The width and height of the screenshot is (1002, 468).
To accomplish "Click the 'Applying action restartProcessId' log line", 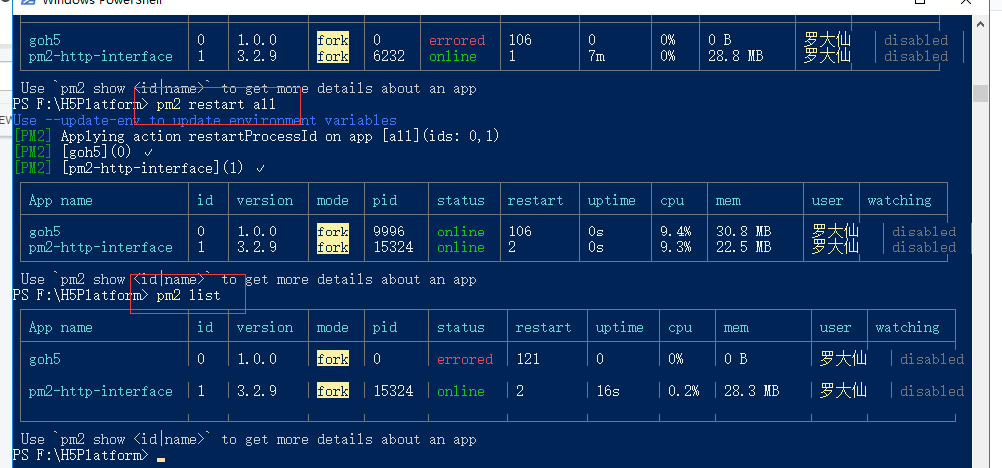I will pyautogui.click(x=257, y=136).
